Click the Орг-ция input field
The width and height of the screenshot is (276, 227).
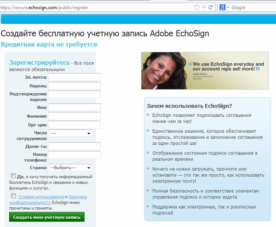tap(75, 125)
